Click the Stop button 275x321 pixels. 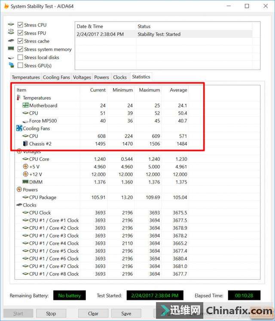point(51,313)
